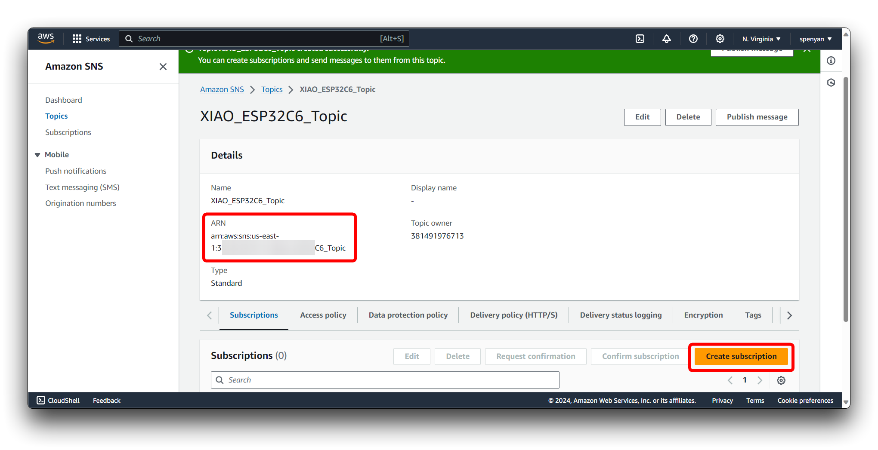The width and height of the screenshot is (878, 450).
Task: Expand the N. Virginia region dropdown
Action: point(761,39)
